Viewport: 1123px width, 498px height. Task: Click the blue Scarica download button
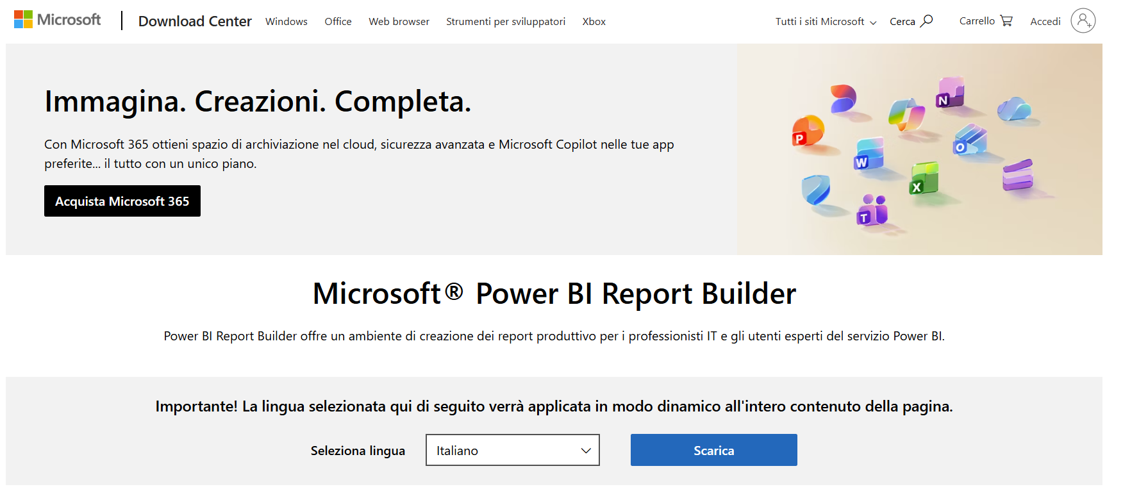coord(714,450)
